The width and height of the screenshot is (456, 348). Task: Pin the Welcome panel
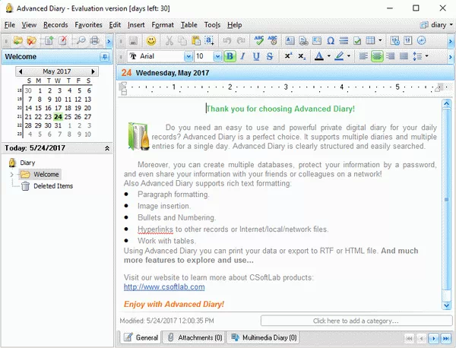105,57
